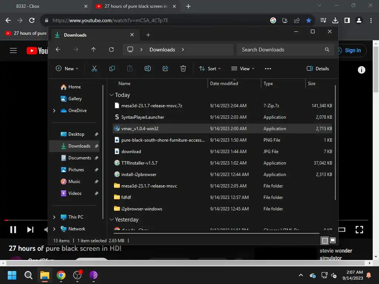Viewport: 379px width, 284px height.
Task: Click the YouTube video progress bar
Action: 186,220
